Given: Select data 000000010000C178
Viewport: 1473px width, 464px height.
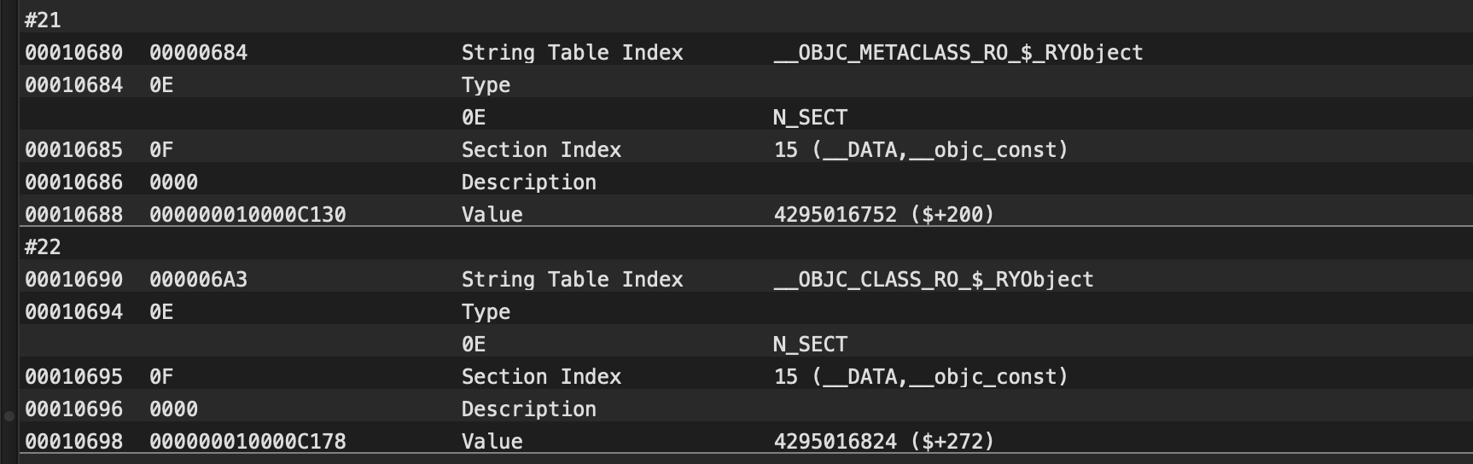Looking at the screenshot, I should coord(247,442).
